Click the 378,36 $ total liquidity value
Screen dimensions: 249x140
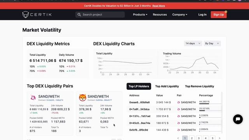(x=85, y=109)
